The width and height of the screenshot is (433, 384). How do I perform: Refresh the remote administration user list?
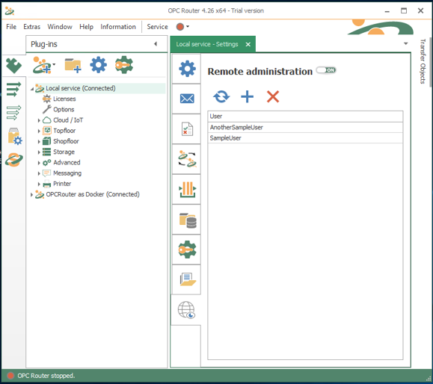221,96
